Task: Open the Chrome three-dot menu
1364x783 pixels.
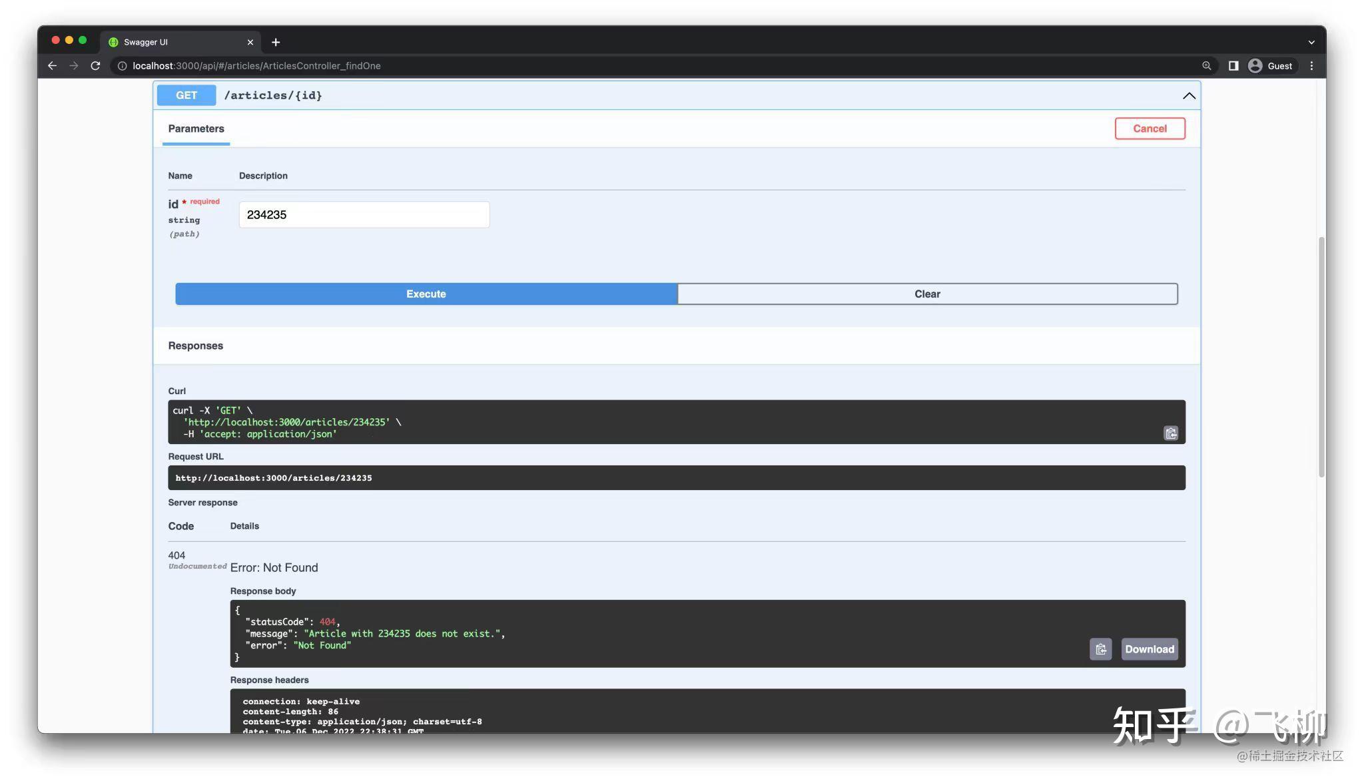Action: point(1311,66)
